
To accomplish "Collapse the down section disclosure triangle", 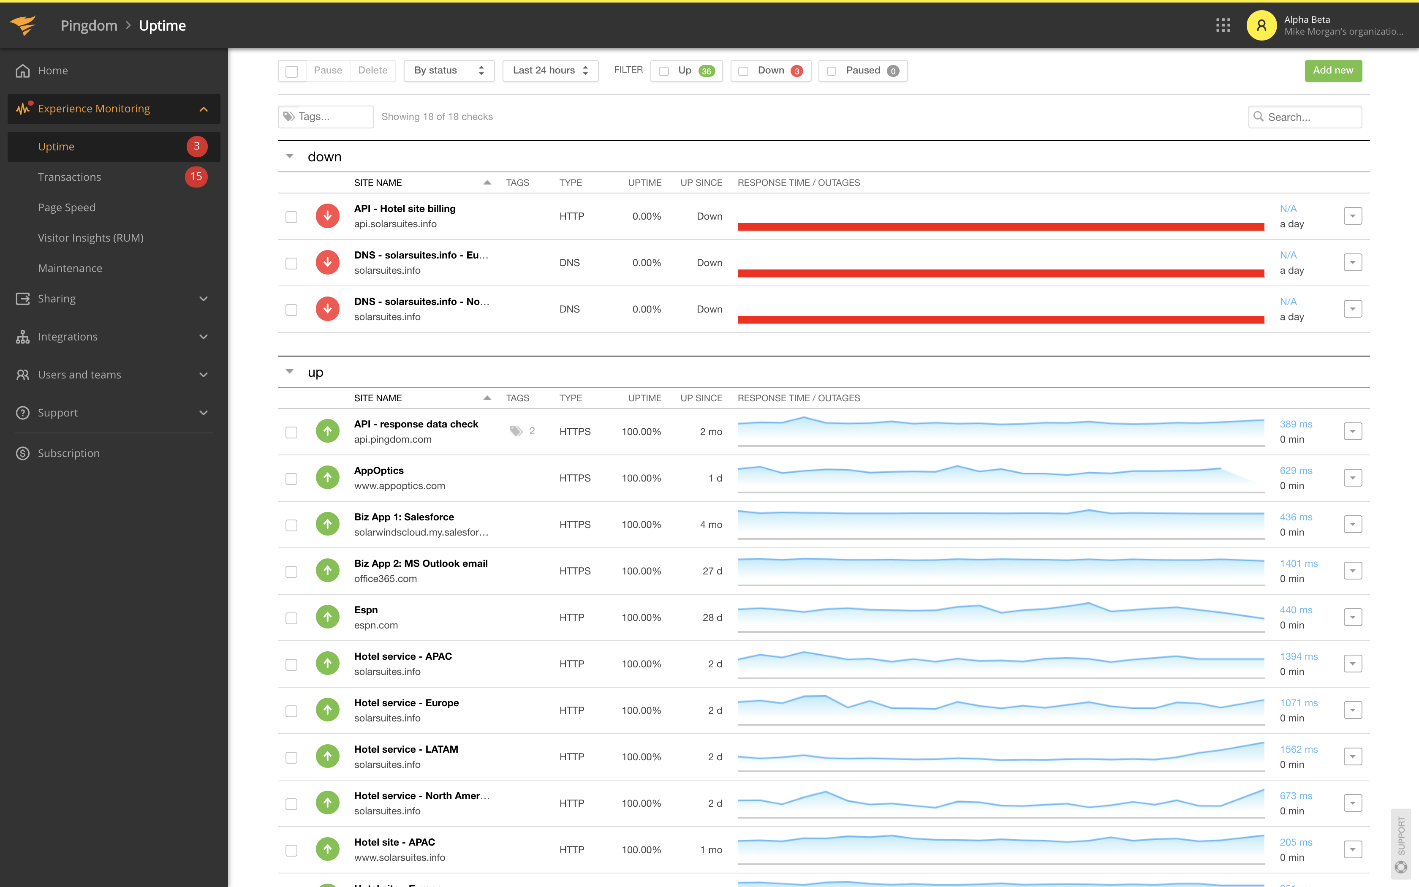I will pyautogui.click(x=289, y=156).
